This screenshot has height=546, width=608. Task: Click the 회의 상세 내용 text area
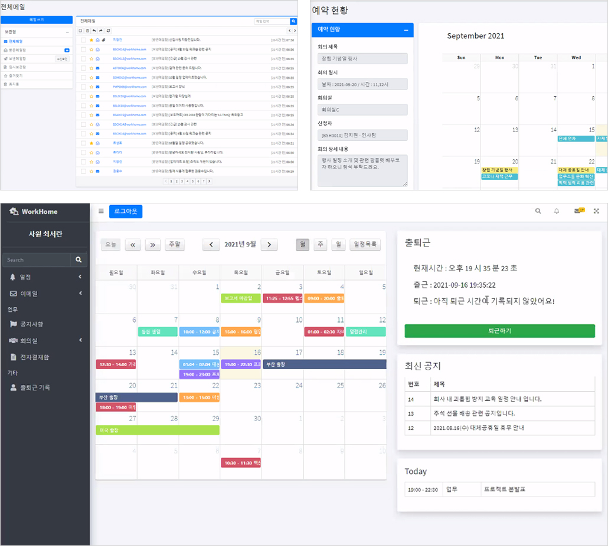tap(362, 170)
